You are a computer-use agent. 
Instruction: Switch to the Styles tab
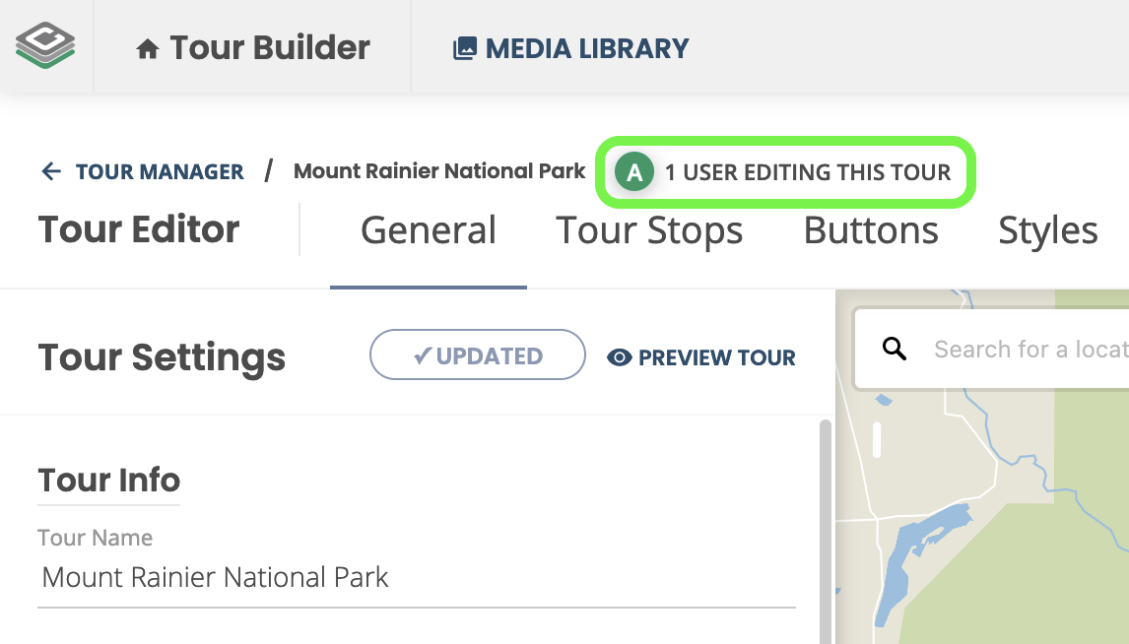[x=1047, y=231]
